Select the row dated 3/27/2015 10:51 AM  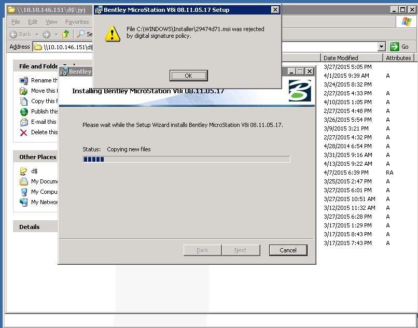coord(349,199)
